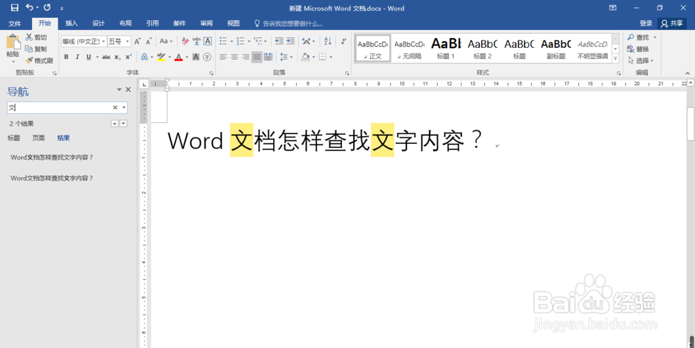The height and width of the screenshot is (348, 695).
Task: Click the Redo/repeat arrow icon
Action: (x=47, y=8)
